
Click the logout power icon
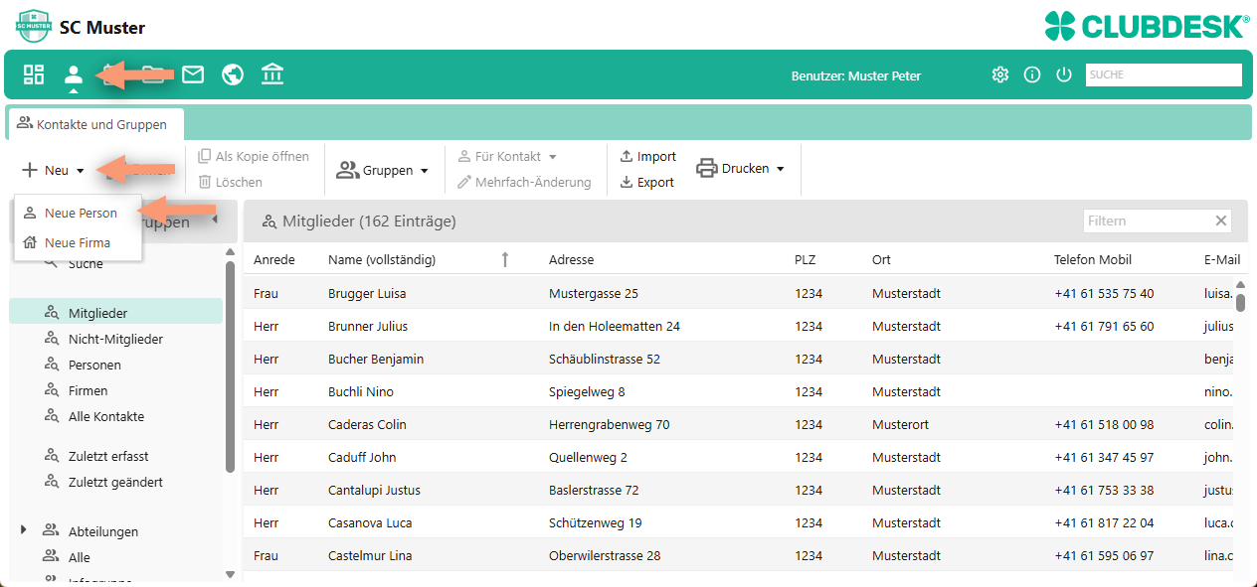[x=1064, y=74]
